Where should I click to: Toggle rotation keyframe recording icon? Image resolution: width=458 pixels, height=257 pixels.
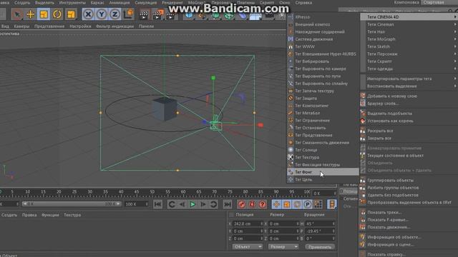coord(297,204)
